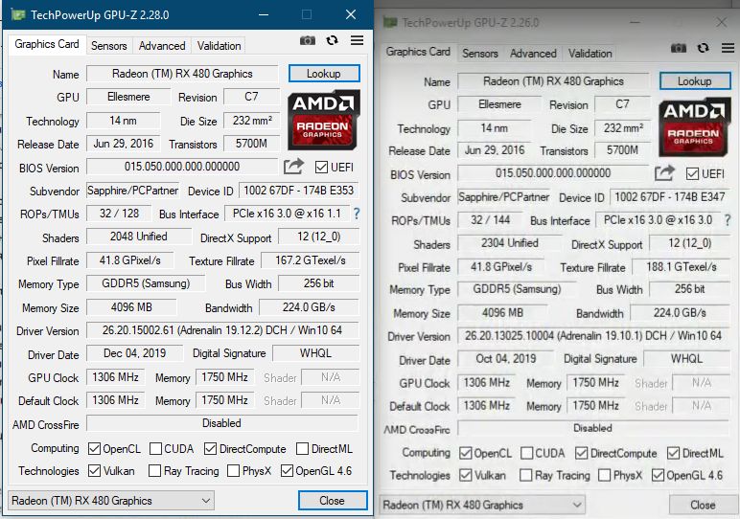Toggle the DirectML checkbox in GPU-Z 2.26.0
The image size is (740, 519).
click(x=674, y=453)
